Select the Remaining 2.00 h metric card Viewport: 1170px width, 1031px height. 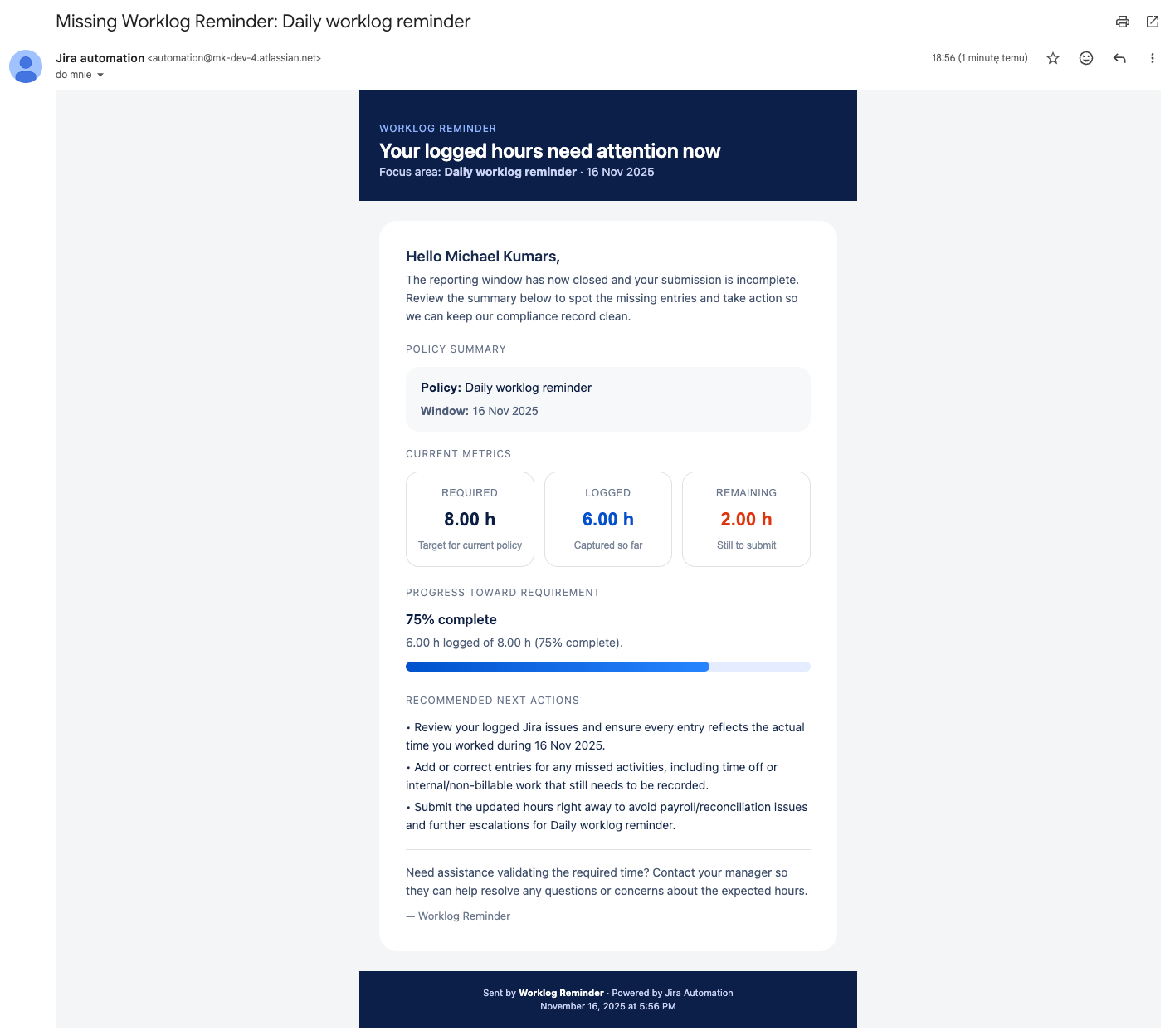tap(746, 519)
